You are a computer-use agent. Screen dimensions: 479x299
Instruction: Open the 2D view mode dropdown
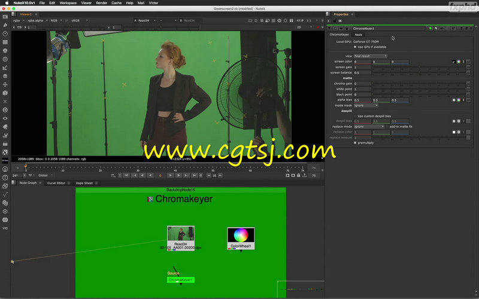pyautogui.click(x=304, y=27)
